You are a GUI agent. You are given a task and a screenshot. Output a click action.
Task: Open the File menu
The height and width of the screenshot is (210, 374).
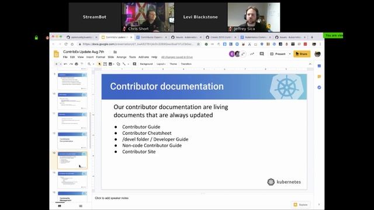[65, 57]
